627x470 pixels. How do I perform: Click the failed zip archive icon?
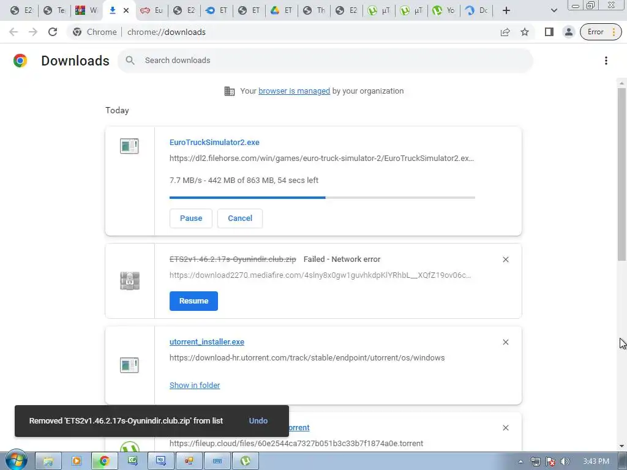point(130,280)
